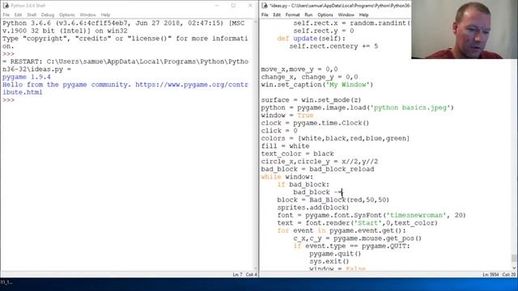Click the 'self.rect.centery += 5' line
This screenshot has height=291, width=518.
[333, 46]
